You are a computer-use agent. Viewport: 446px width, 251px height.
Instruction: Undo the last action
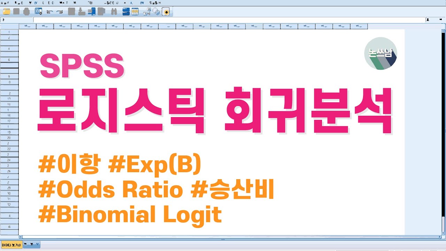point(49,12)
